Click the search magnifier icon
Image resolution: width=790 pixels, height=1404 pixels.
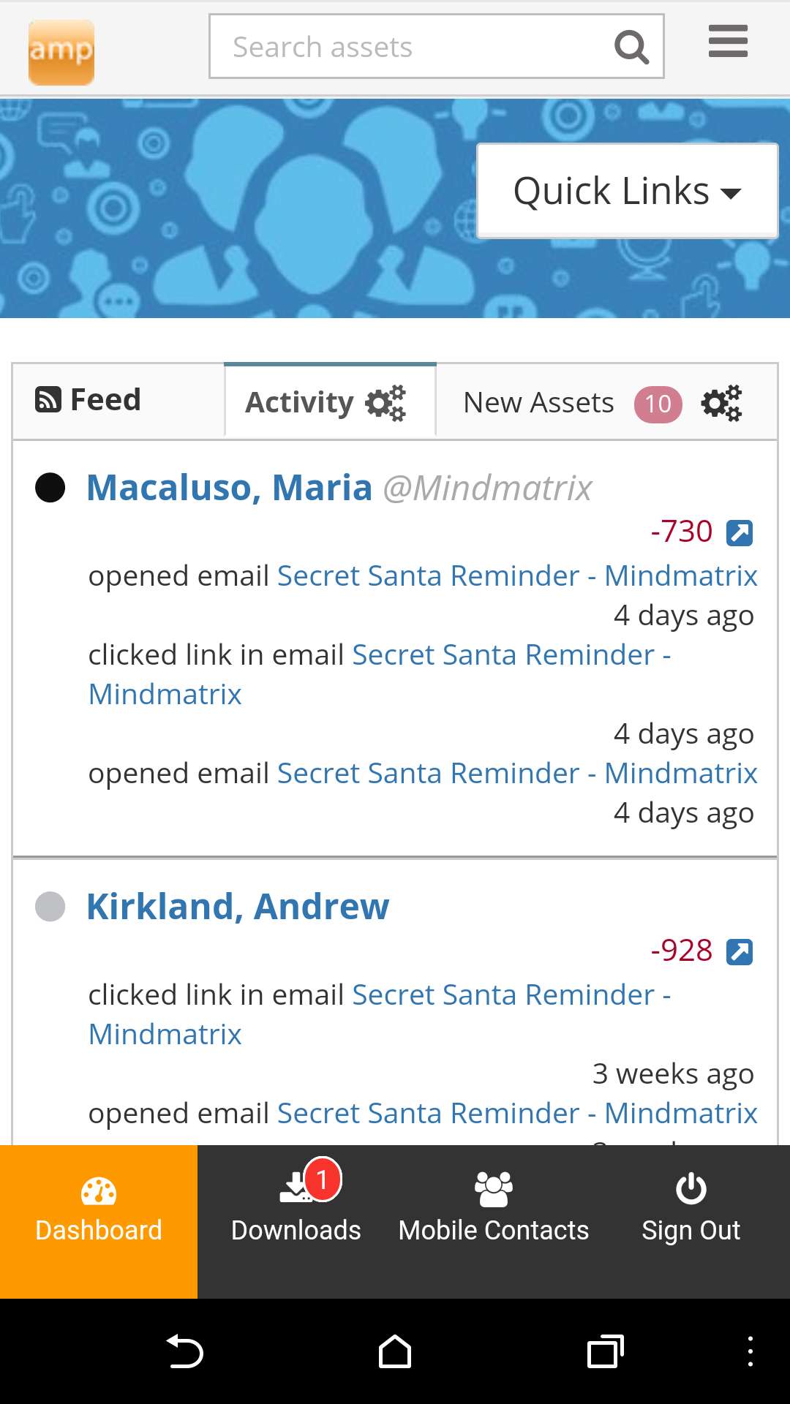[632, 48]
